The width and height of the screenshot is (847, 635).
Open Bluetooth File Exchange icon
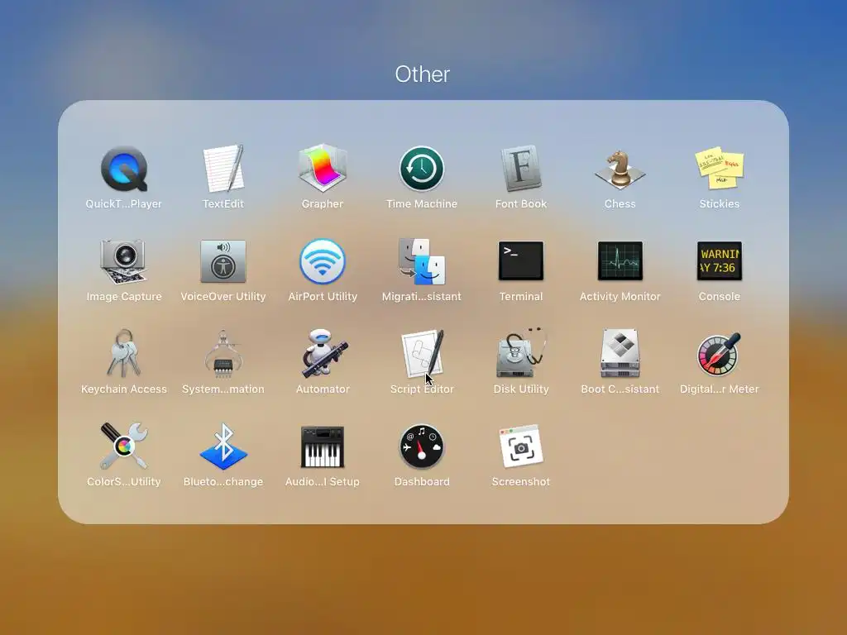tap(223, 446)
